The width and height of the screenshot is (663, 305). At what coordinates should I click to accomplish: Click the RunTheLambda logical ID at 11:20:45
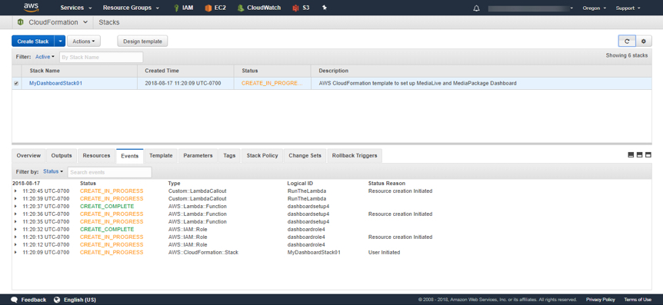click(307, 191)
